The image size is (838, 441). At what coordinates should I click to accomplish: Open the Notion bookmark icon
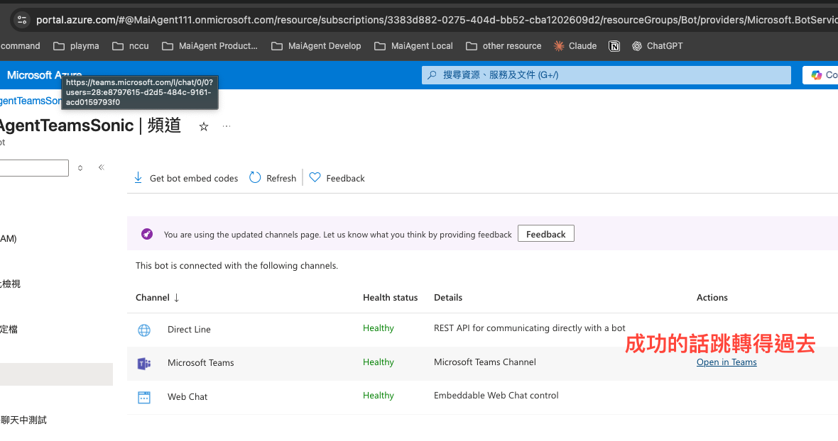614,46
